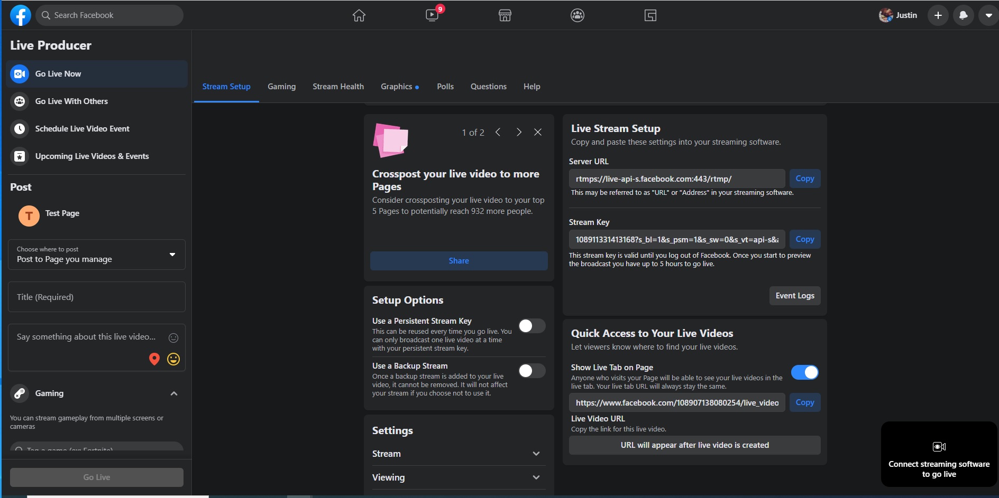Open Event Logs
The image size is (999, 498).
pyautogui.click(x=795, y=296)
